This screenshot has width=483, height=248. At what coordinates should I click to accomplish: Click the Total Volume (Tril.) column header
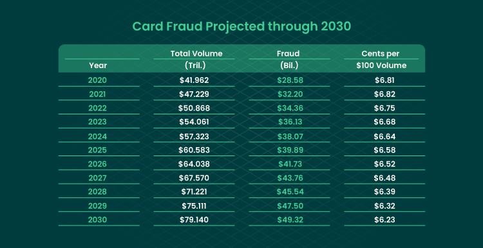click(196, 59)
